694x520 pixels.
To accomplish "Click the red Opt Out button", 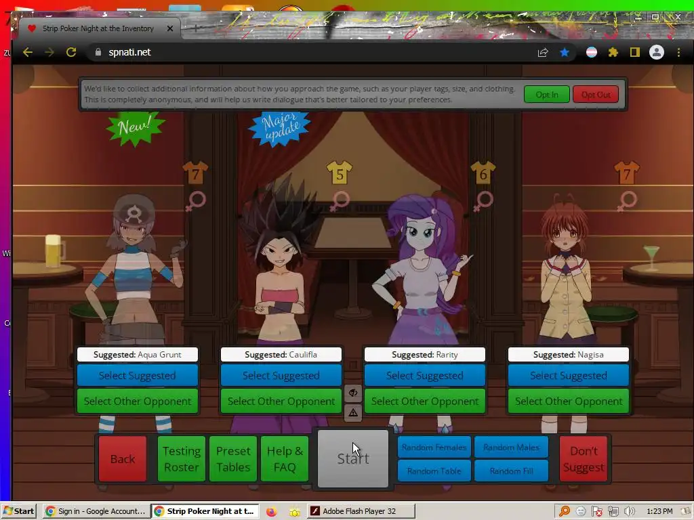I will click(596, 95).
